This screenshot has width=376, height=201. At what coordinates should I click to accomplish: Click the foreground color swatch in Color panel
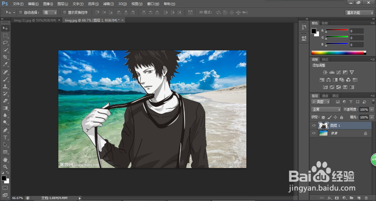[314, 31]
